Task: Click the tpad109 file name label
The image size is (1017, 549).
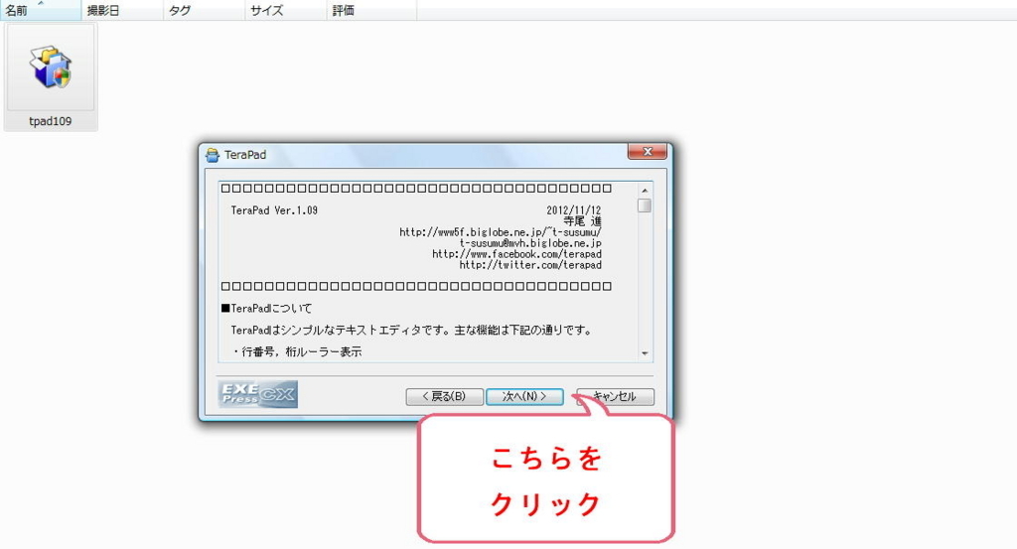Action: click(51, 121)
